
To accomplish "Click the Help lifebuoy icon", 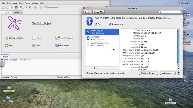I will pyautogui.click(x=6, y=45).
